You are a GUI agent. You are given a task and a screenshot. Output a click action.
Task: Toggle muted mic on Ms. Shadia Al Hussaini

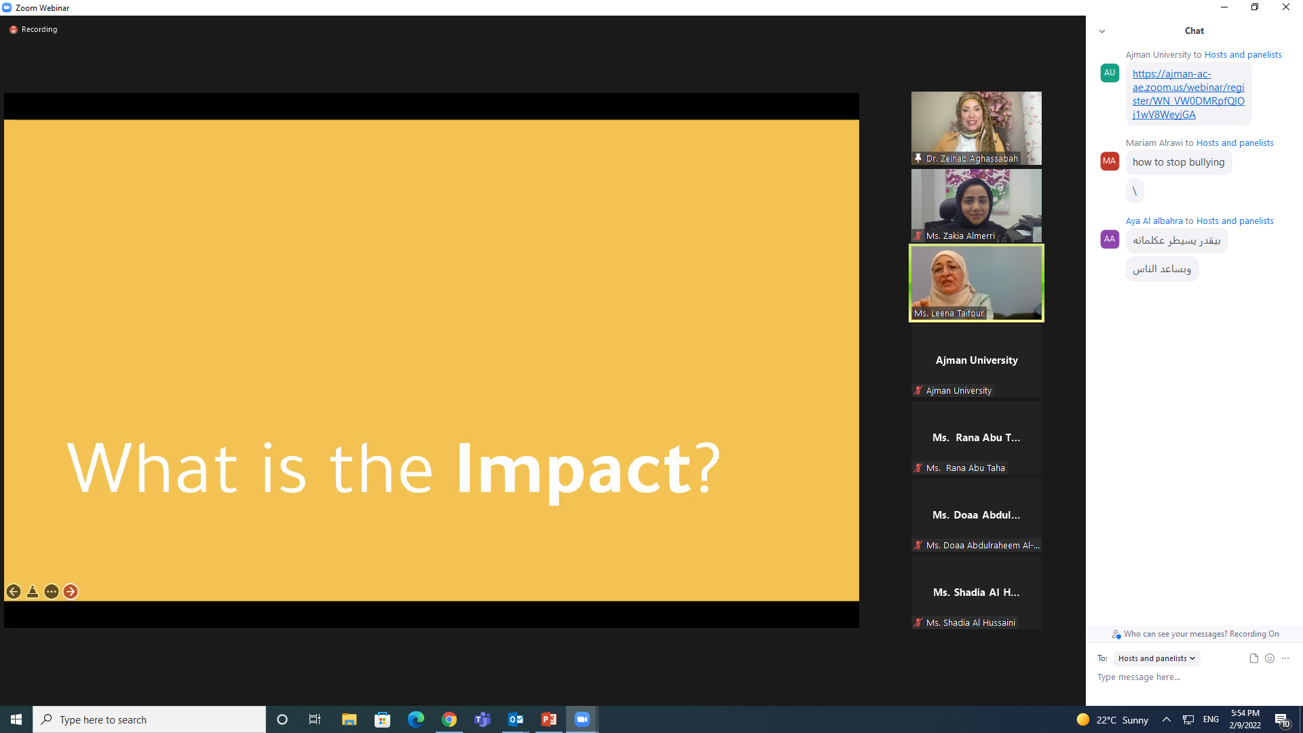coord(918,623)
